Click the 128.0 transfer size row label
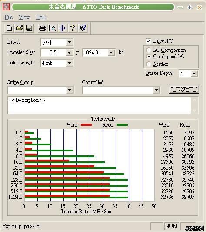206x232 pixels. point(17,179)
